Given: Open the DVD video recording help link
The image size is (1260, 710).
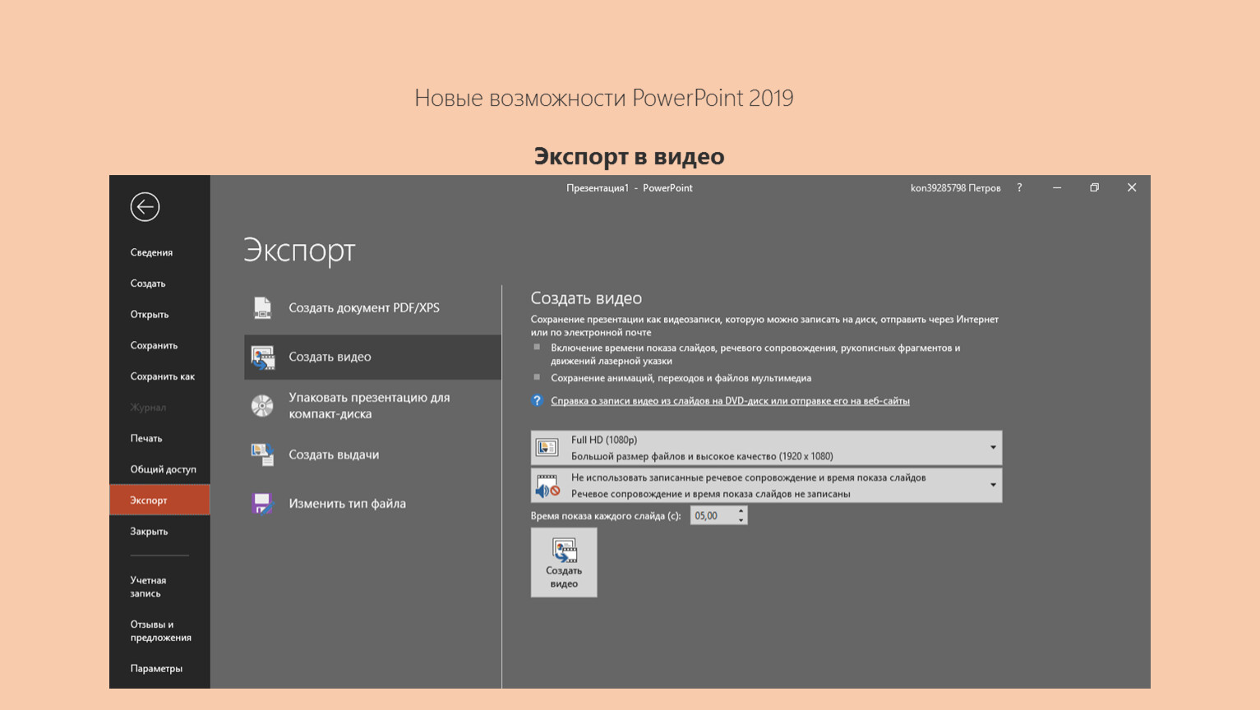Looking at the screenshot, I should pyautogui.click(x=730, y=401).
